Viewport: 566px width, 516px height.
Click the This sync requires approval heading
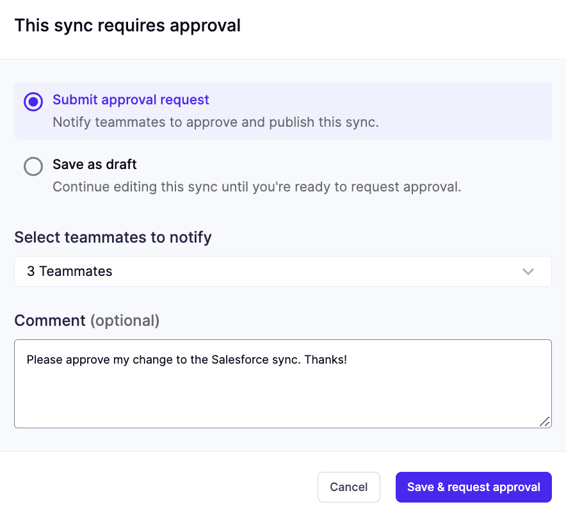click(x=127, y=25)
